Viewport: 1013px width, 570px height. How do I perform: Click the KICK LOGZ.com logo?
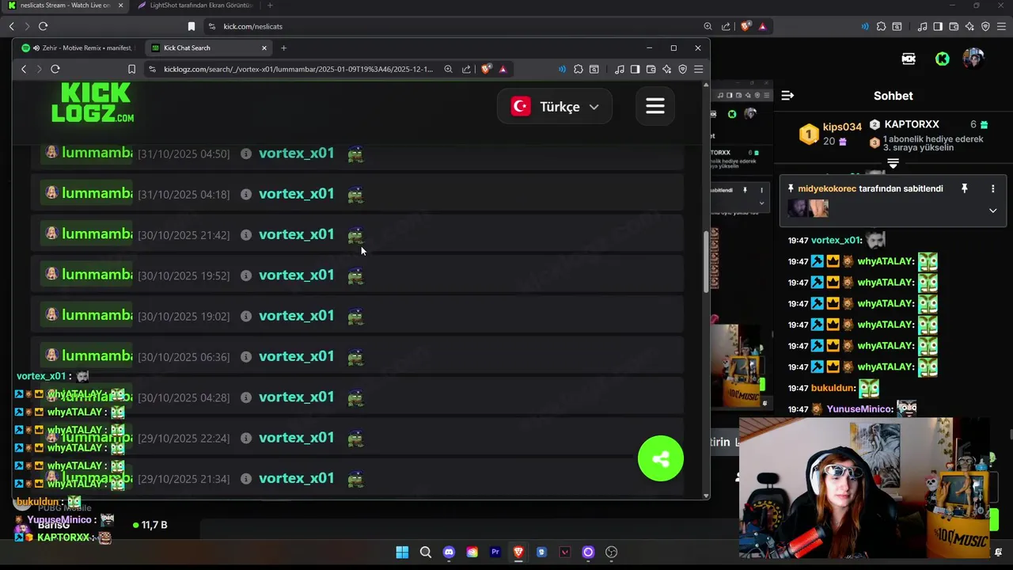(x=93, y=103)
